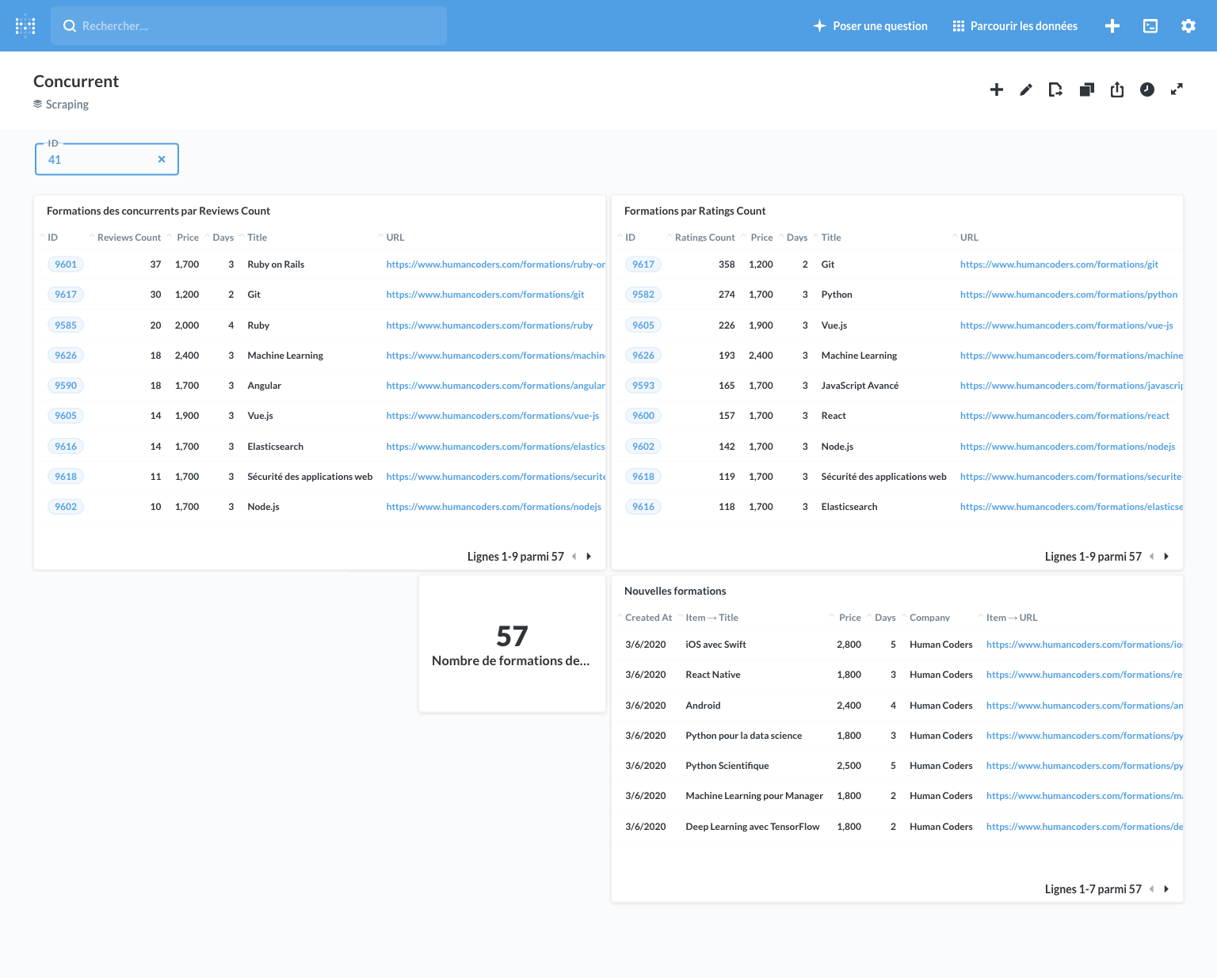Image resolution: width=1217 pixels, height=978 pixels.
Task: Go to next page of Reviews Count table
Action: point(589,557)
